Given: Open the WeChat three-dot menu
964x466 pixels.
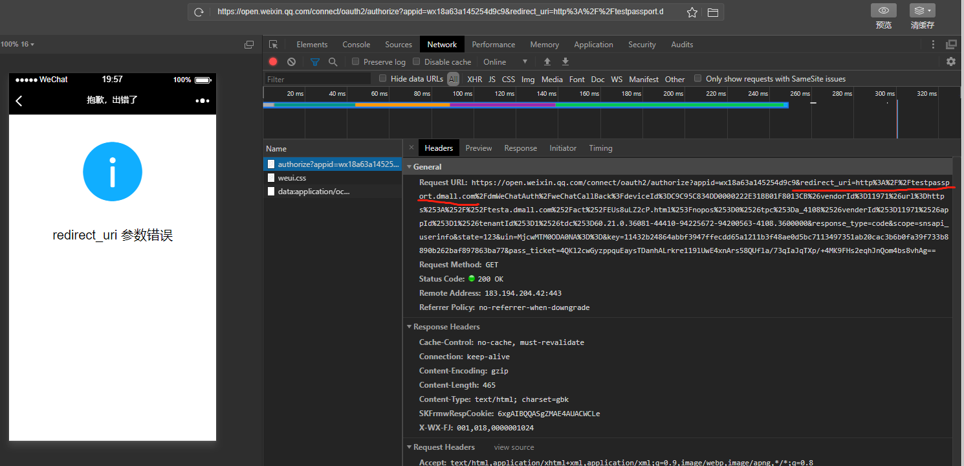Looking at the screenshot, I should click(203, 100).
